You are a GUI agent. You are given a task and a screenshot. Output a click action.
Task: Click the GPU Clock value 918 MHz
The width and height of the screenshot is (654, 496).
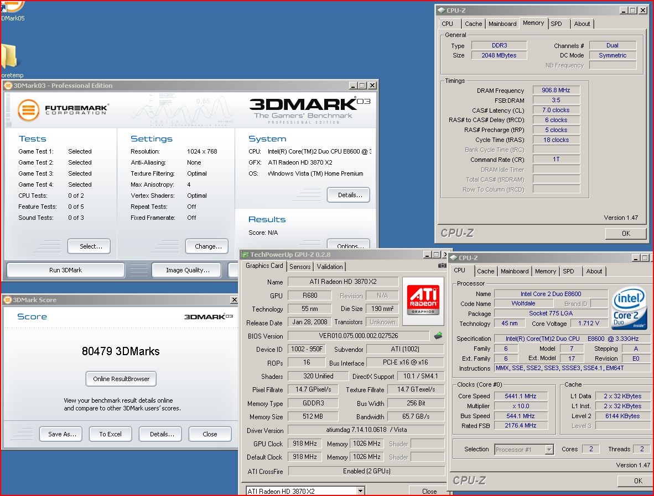click(304, 444)
